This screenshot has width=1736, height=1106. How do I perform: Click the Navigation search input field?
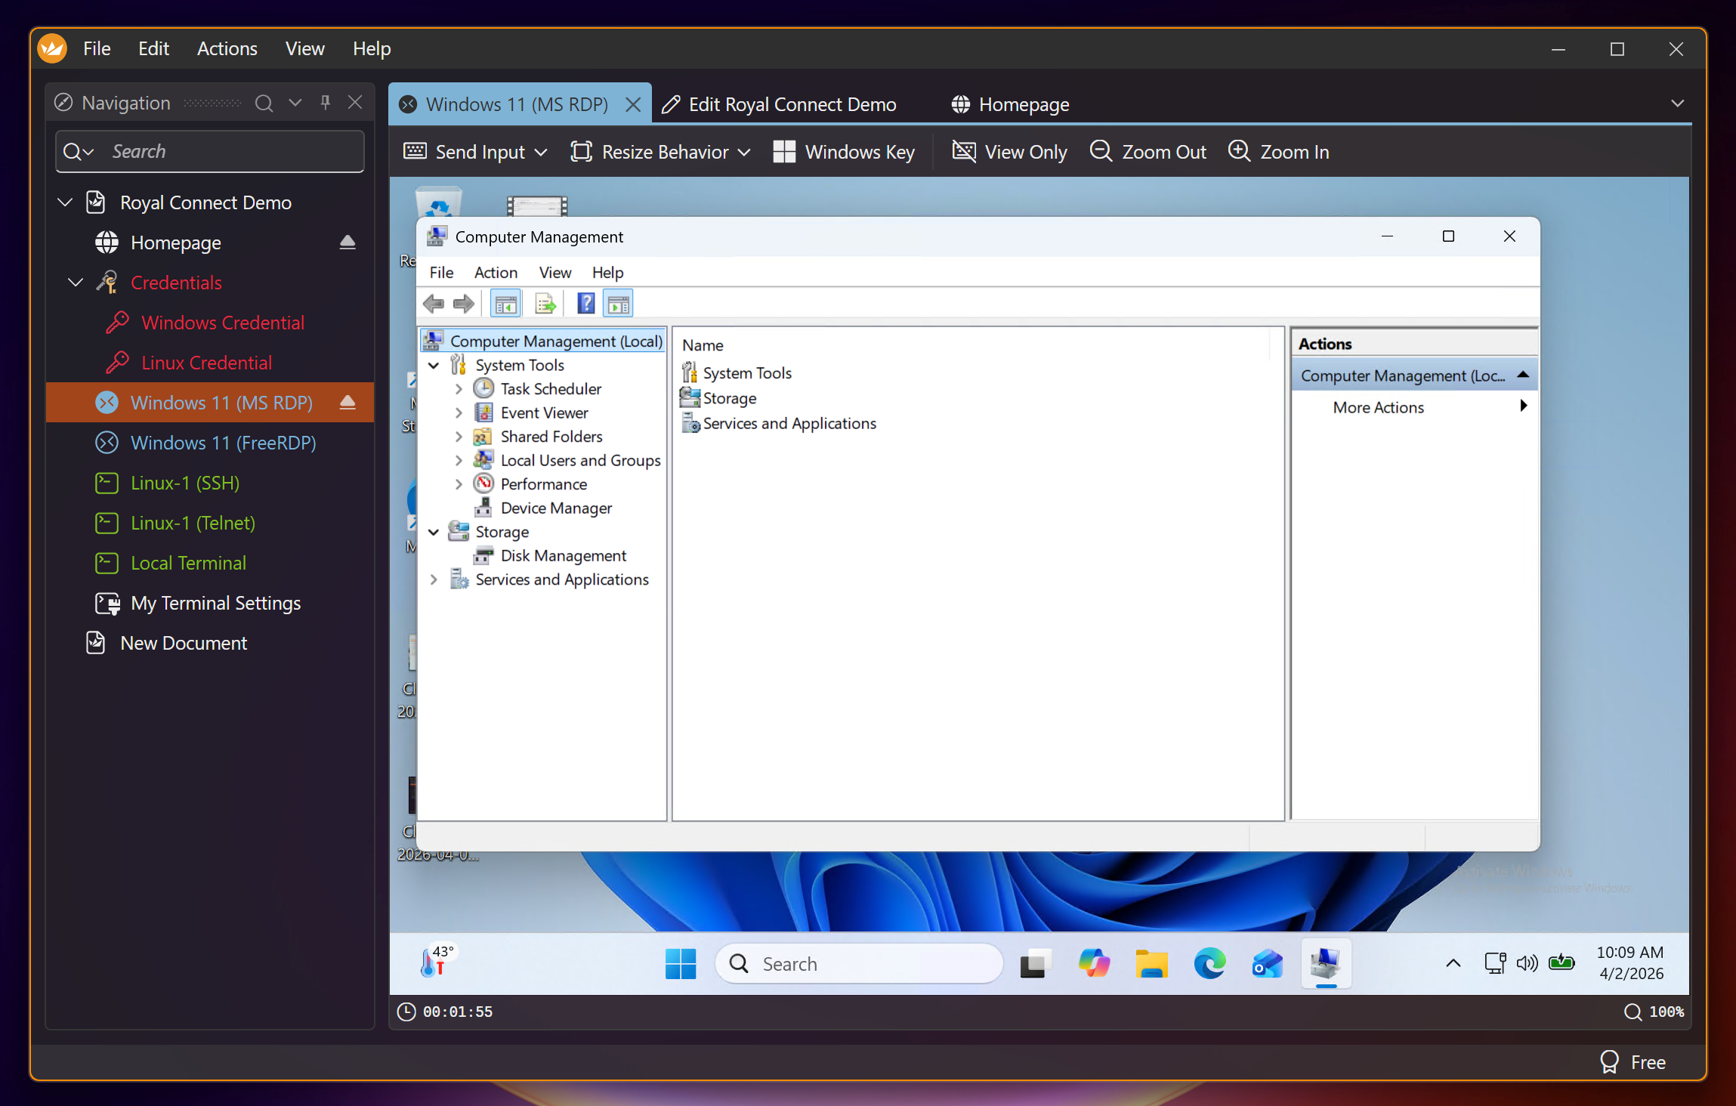(x=227, y=151)
